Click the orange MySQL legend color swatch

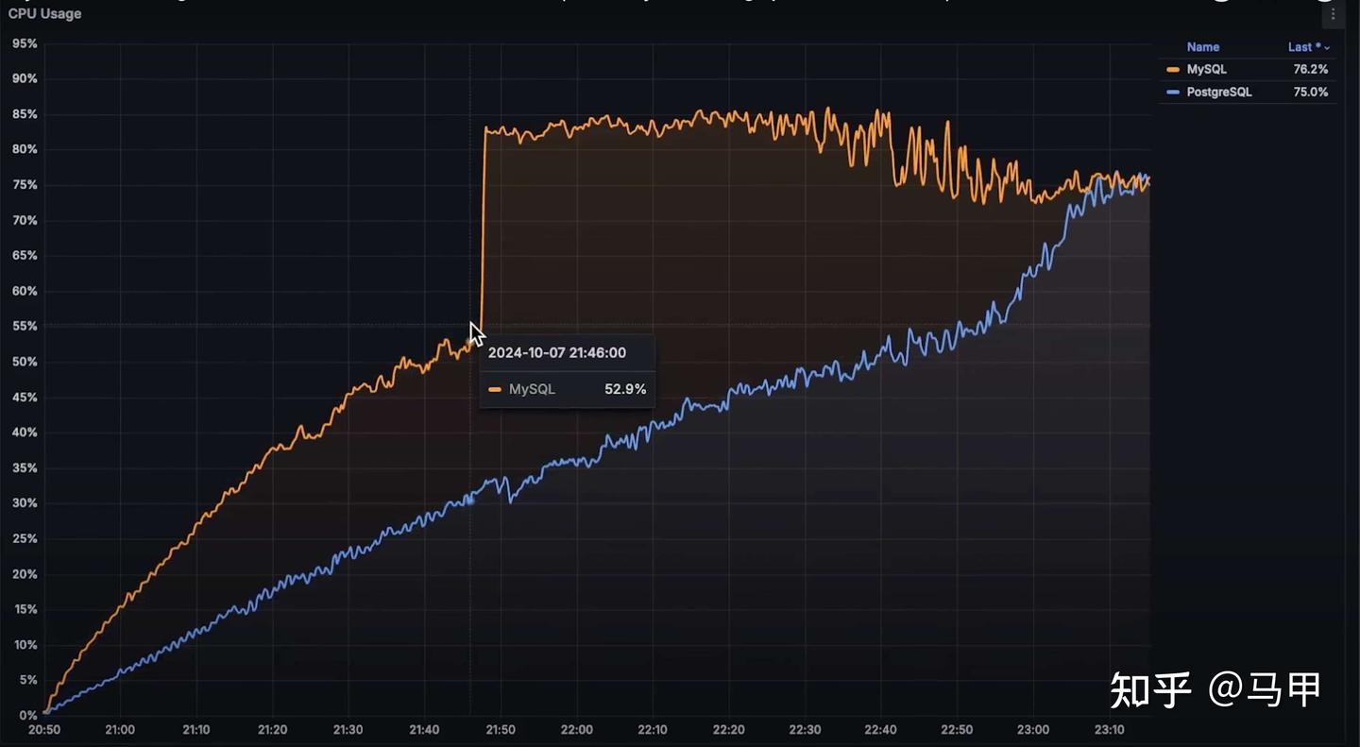tap(1171, 69)
